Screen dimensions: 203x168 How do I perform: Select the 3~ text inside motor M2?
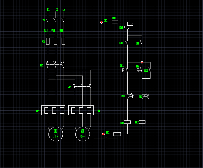(x=82, y=137)
